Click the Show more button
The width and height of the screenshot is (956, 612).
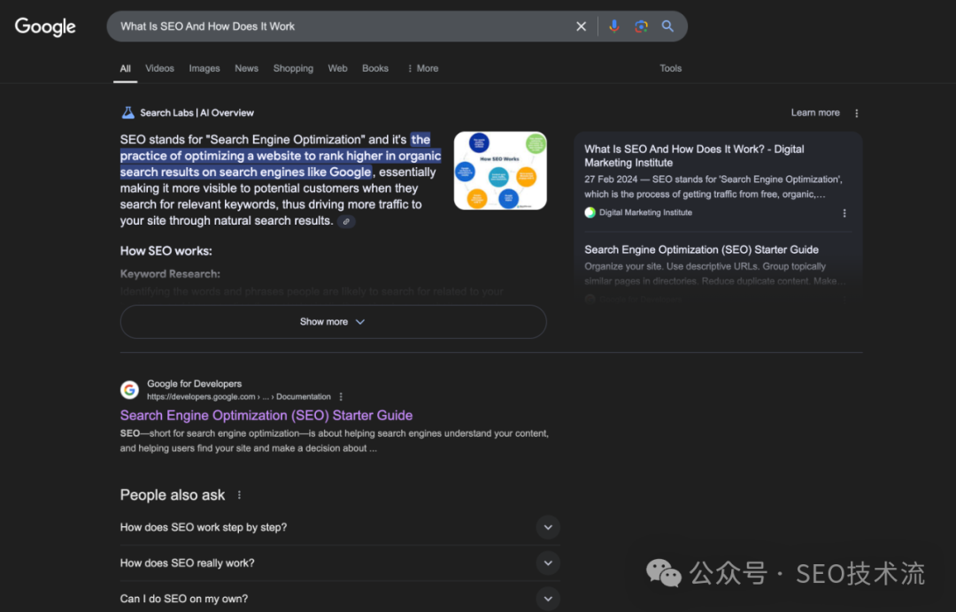point(333,322)
